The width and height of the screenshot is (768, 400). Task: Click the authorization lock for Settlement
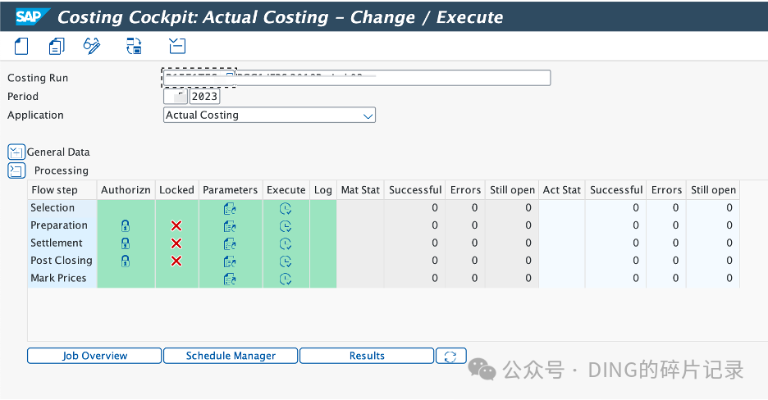pos(126,243)
